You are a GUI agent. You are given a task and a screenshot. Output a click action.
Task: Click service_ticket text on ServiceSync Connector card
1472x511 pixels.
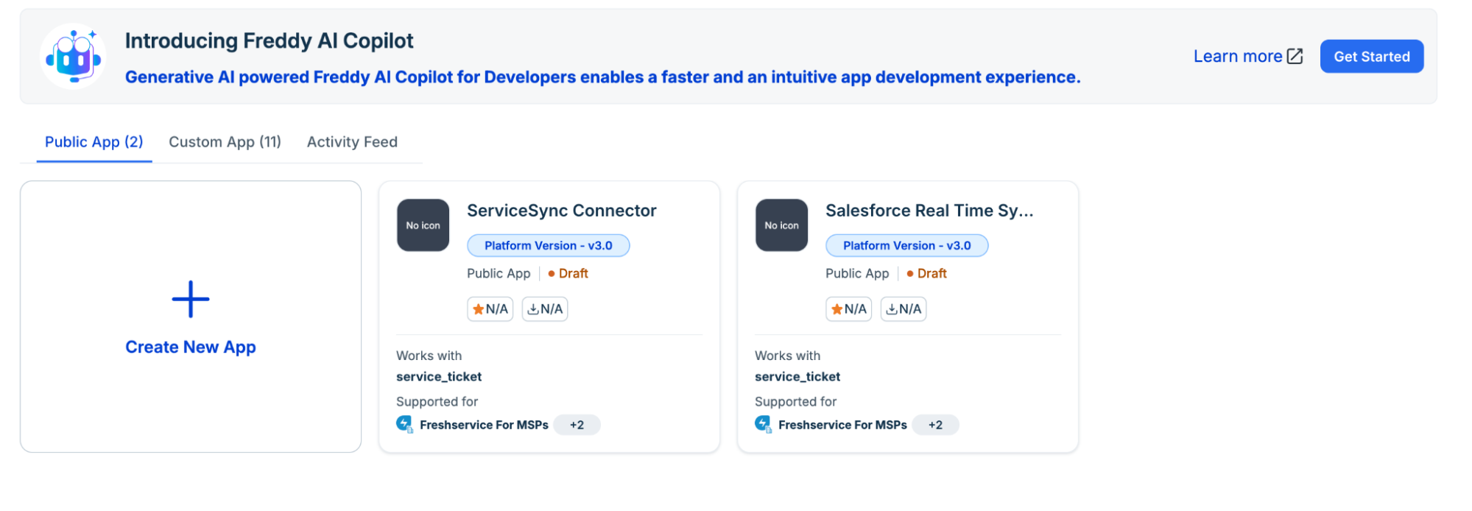click(439, 377)
